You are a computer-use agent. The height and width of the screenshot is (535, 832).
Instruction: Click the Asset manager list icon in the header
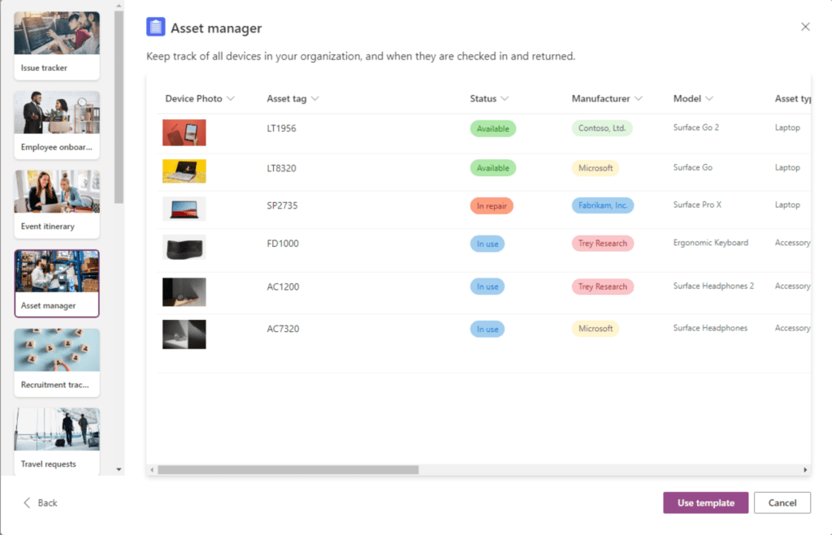(155, 26)
